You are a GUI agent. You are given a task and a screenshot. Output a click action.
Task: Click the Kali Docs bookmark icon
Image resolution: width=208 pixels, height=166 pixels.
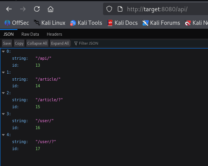[x=110, y=23]
